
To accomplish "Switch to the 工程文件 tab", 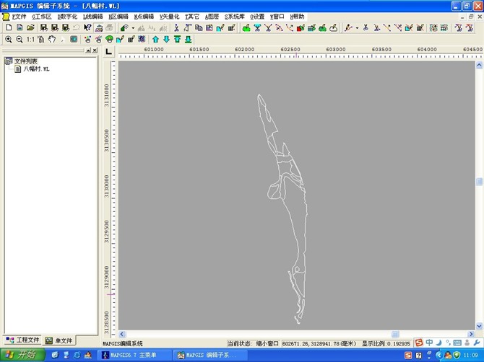I will [22, 340].
